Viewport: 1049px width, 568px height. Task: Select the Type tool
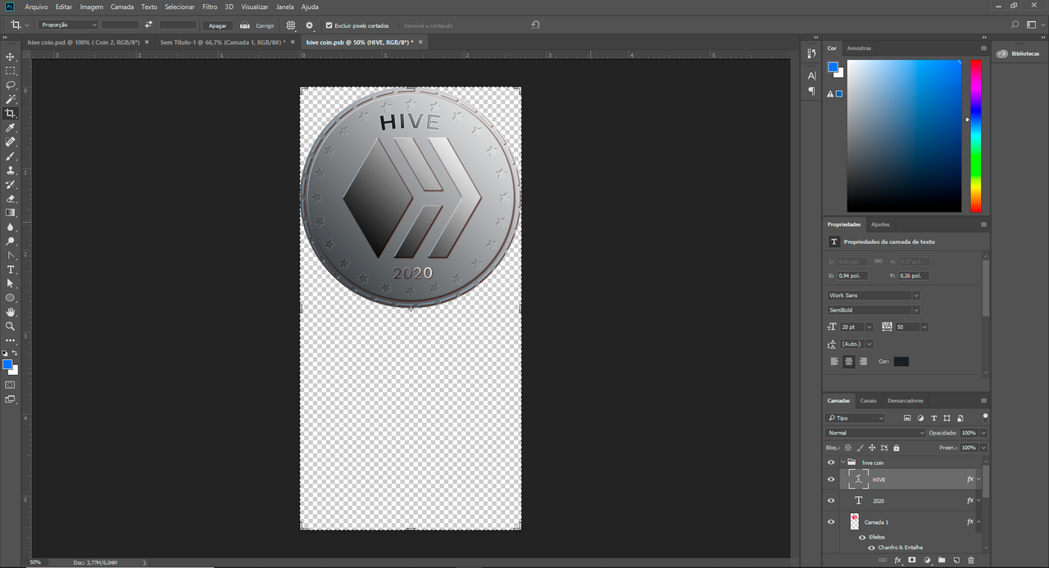11,268
